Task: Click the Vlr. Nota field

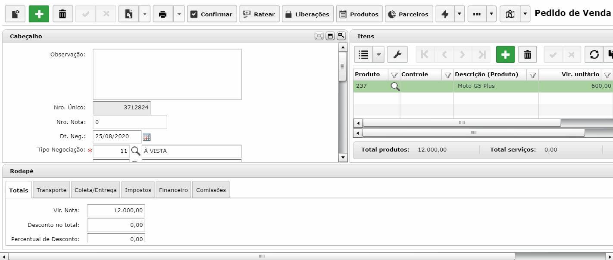Action: [116, 210]
